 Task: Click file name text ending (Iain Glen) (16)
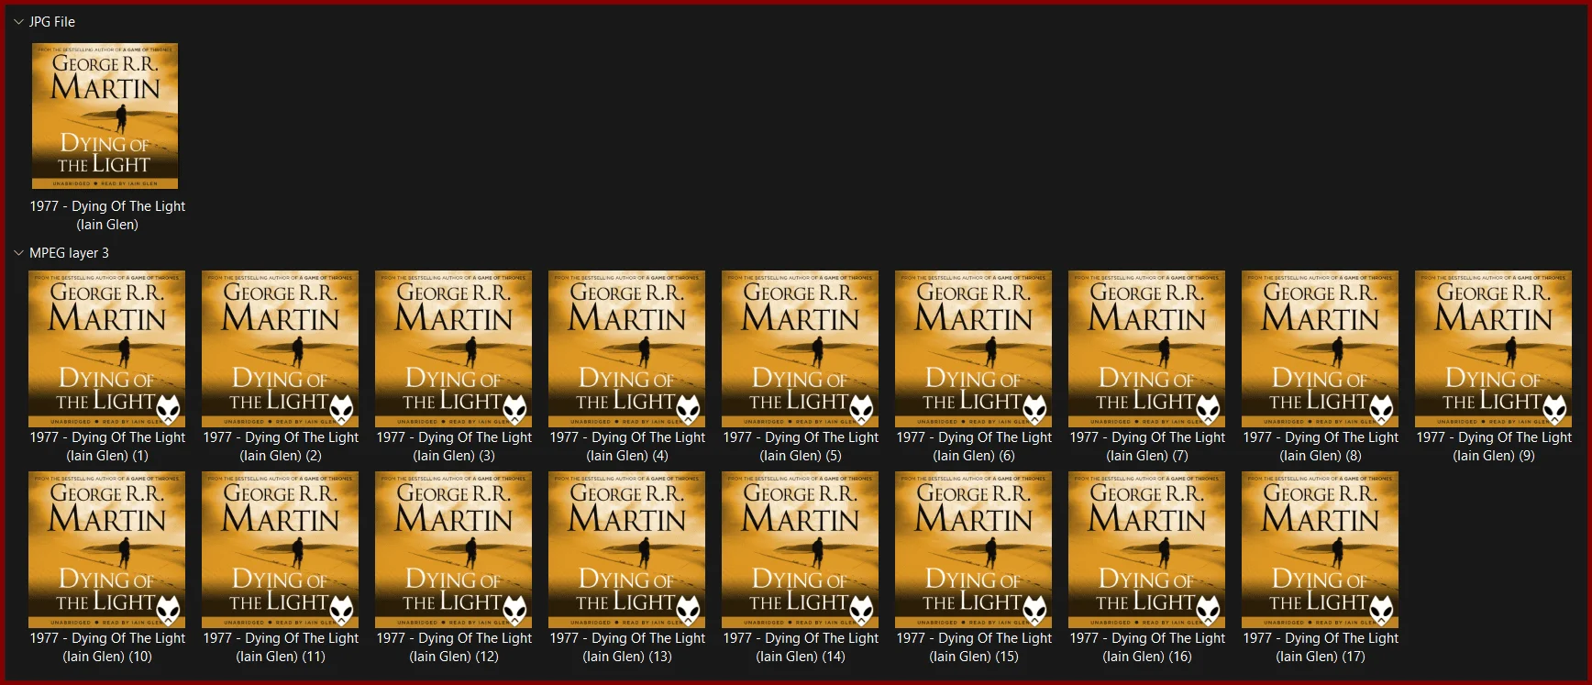(x=1147, y=647)
